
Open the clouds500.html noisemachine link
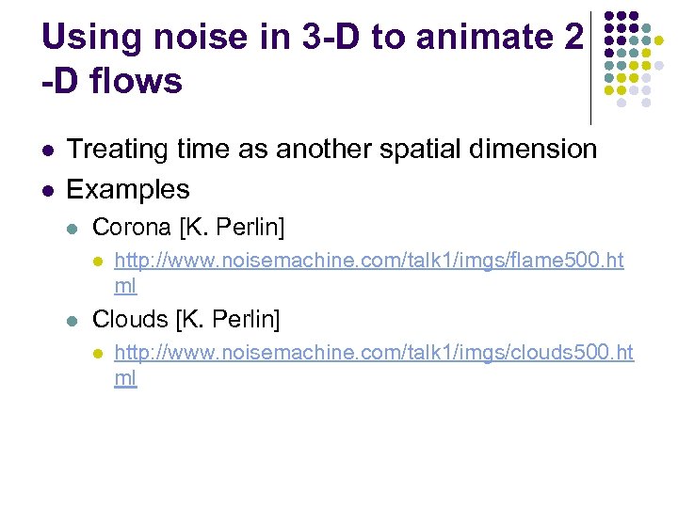373,353
